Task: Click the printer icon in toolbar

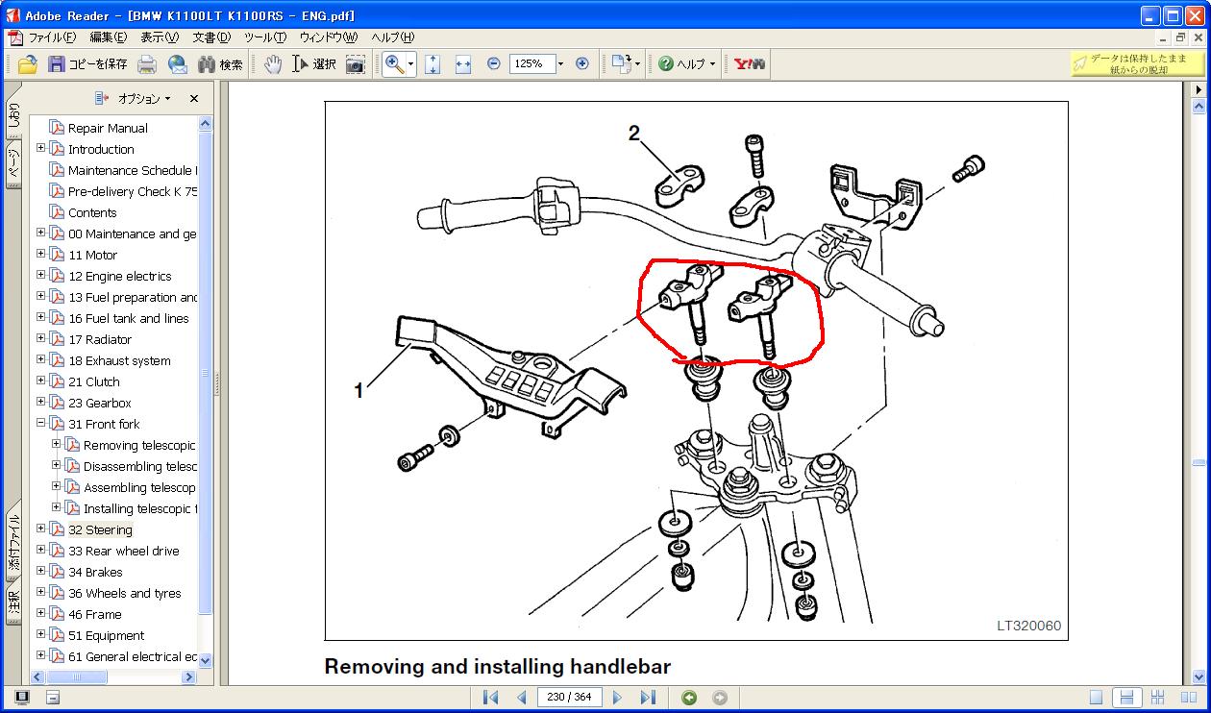Action: (x=147, y=64)
